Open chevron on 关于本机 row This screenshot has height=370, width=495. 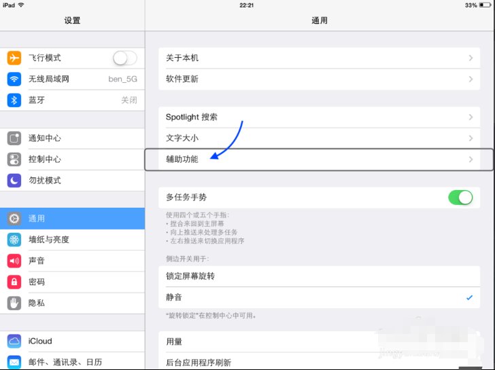[471, 58]
